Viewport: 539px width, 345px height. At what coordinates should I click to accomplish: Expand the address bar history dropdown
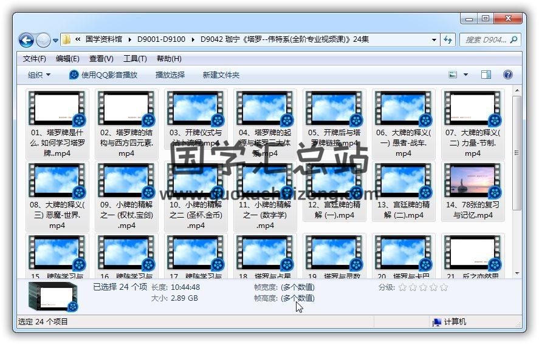[434, 39]
